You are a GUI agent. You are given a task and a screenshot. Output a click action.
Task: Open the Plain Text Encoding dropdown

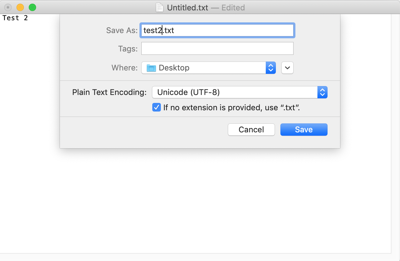(239, 92)
